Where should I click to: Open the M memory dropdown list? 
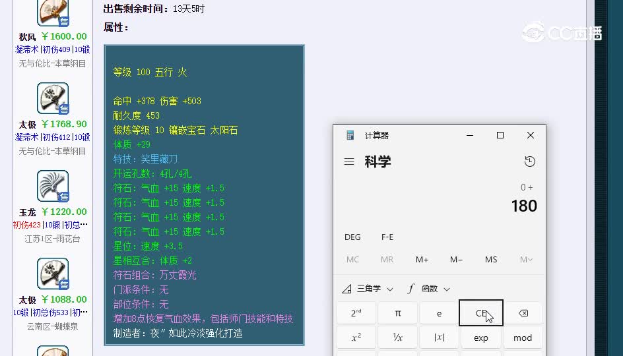pos(525,260)
